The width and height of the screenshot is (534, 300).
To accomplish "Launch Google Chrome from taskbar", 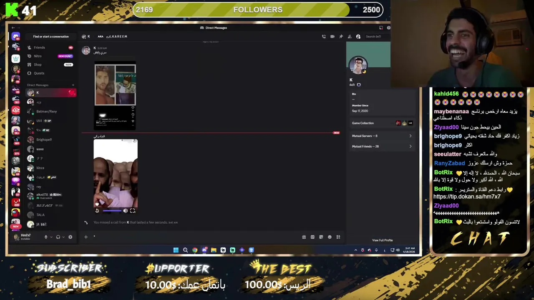I will pos(195,250).
